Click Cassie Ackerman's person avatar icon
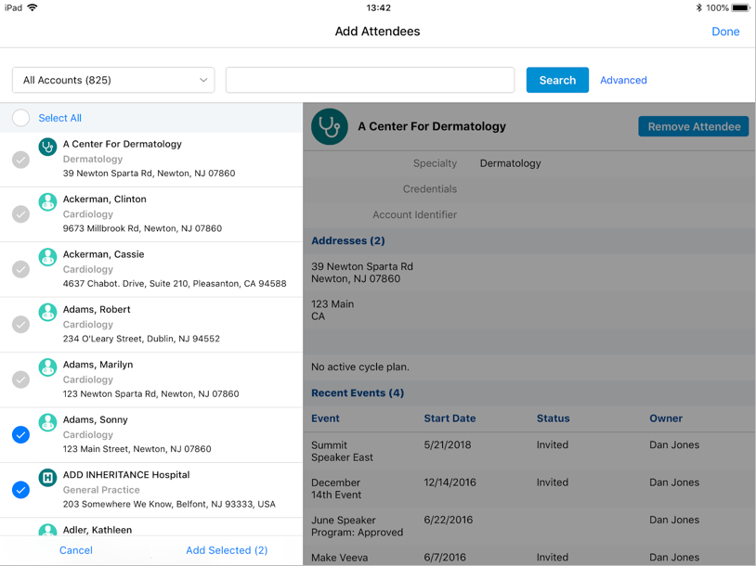756x566 pixels. [x=47, y=257]
